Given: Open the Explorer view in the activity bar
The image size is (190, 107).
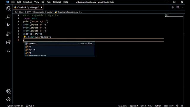Looking at the screenshot, I should coord(8,9).
